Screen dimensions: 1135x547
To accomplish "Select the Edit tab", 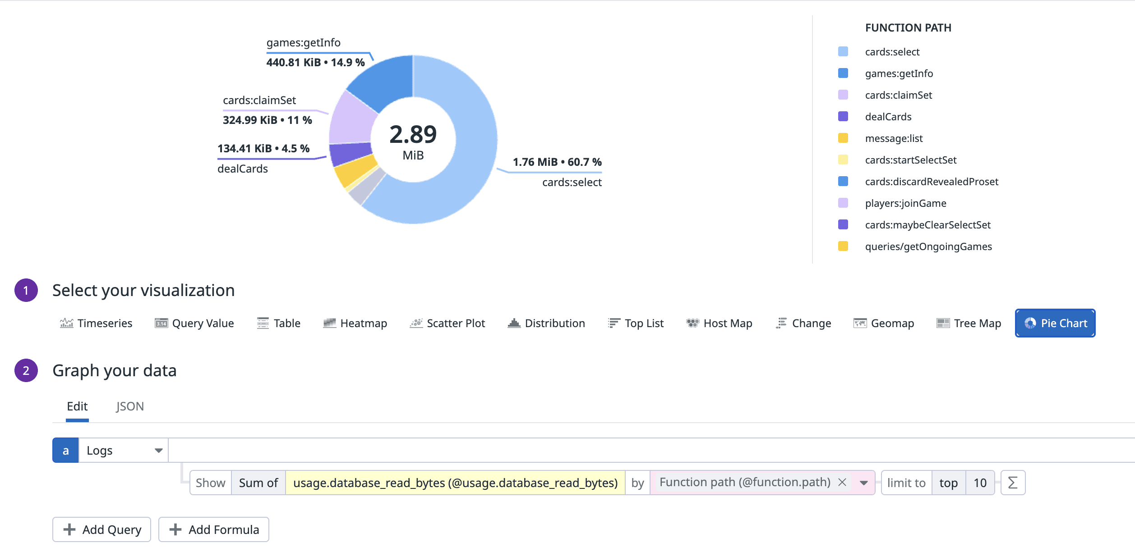I will click(x=77, y=406).
